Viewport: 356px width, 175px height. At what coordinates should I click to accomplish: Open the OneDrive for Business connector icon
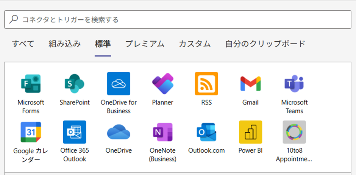119,84
